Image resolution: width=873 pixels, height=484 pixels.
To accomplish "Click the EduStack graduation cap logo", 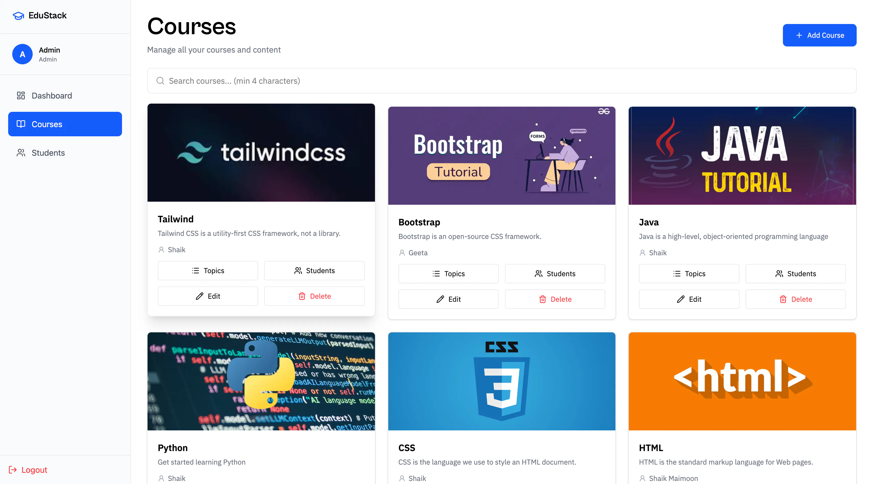I will (x=18, y=16).
